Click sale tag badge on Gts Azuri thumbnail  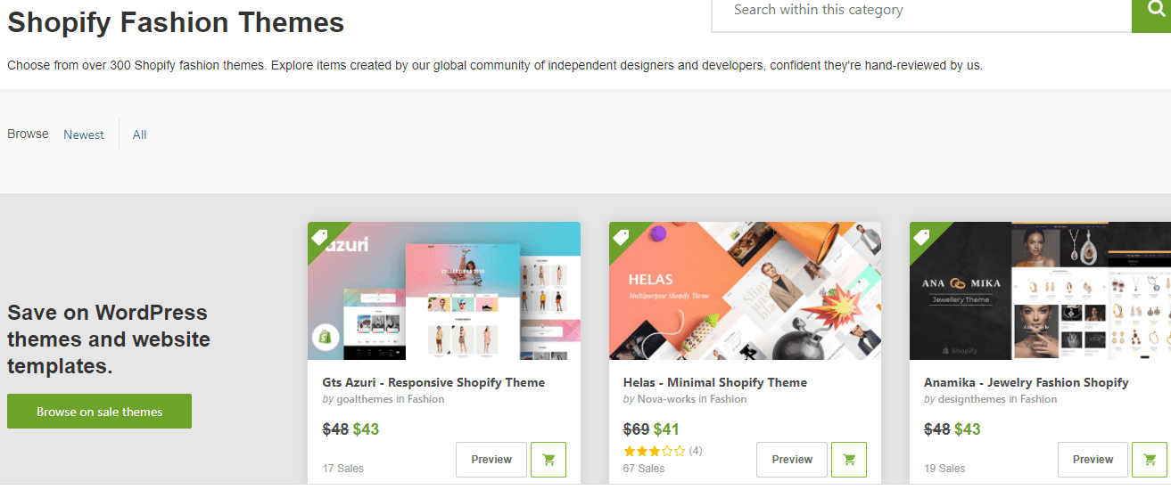[319, 236]
